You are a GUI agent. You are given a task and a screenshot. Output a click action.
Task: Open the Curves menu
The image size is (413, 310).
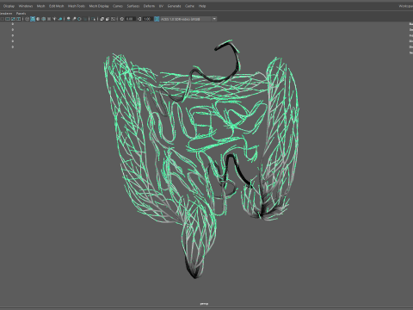coord(118,6)
